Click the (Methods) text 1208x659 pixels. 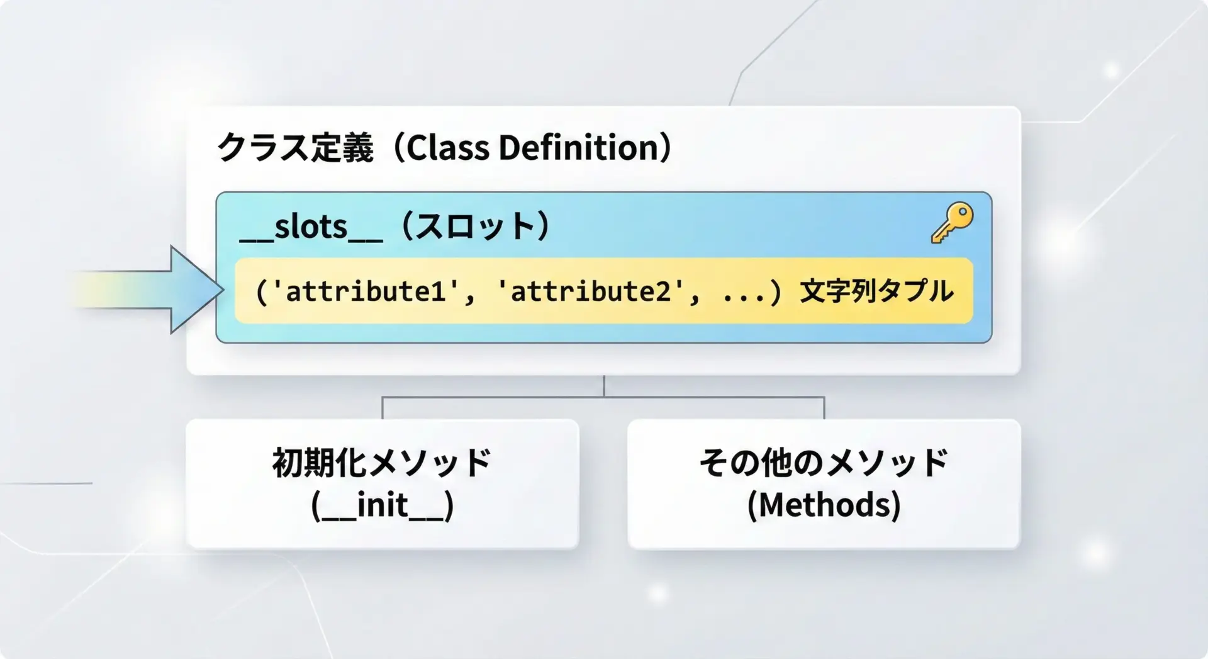coord(824,505)
